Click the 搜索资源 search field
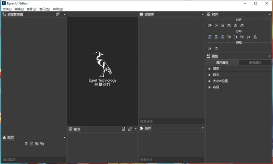The image size is (273, 164). click(172, 121)
